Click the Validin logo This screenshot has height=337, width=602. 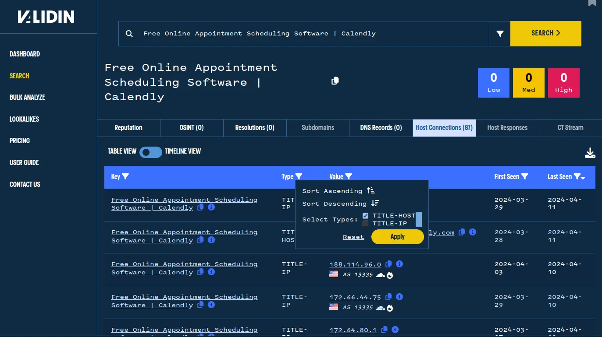tap(46, 17)
